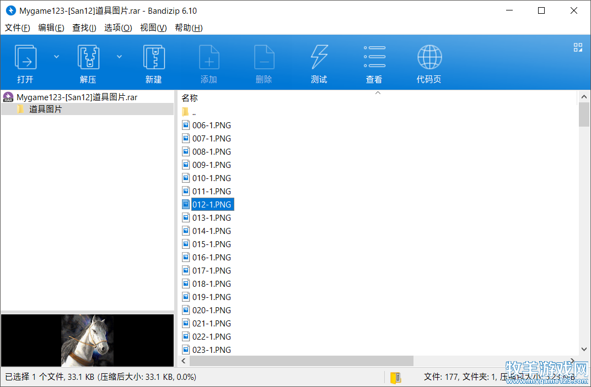Screen dimensions: 591x387
Task: Run the Test (测试) archive tool
Action: tap(319, 57)
